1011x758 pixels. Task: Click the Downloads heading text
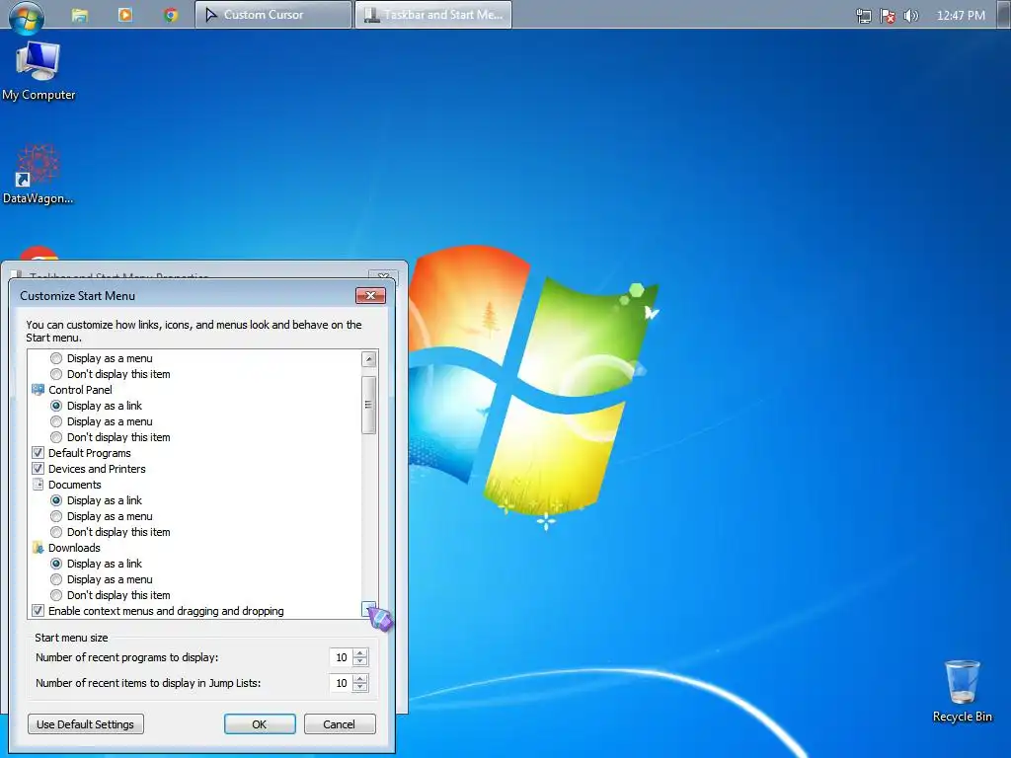[74, 547]
